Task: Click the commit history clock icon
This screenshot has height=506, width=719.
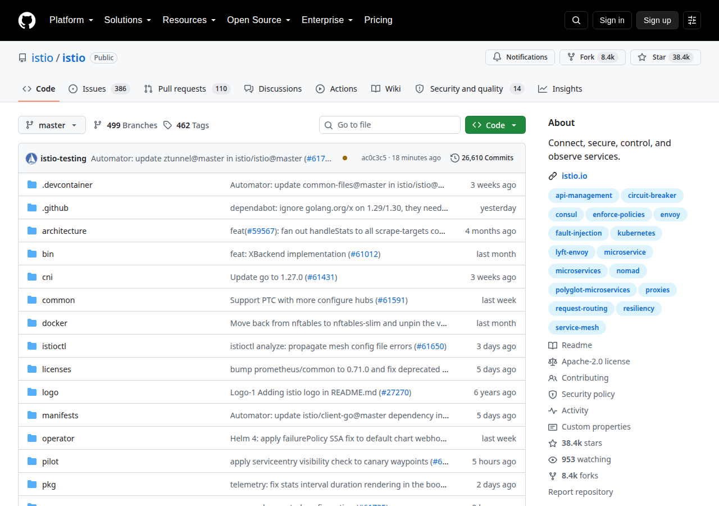Action: pyautogui.click(x=455, y=158)
